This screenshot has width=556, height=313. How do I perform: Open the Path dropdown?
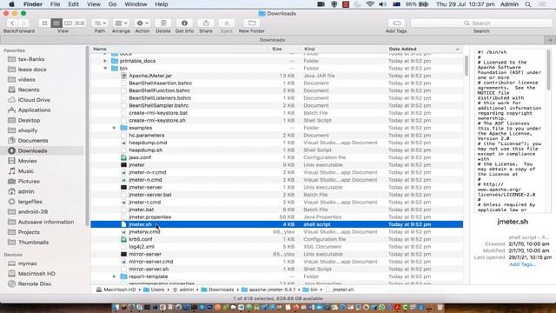pos(100,23)
